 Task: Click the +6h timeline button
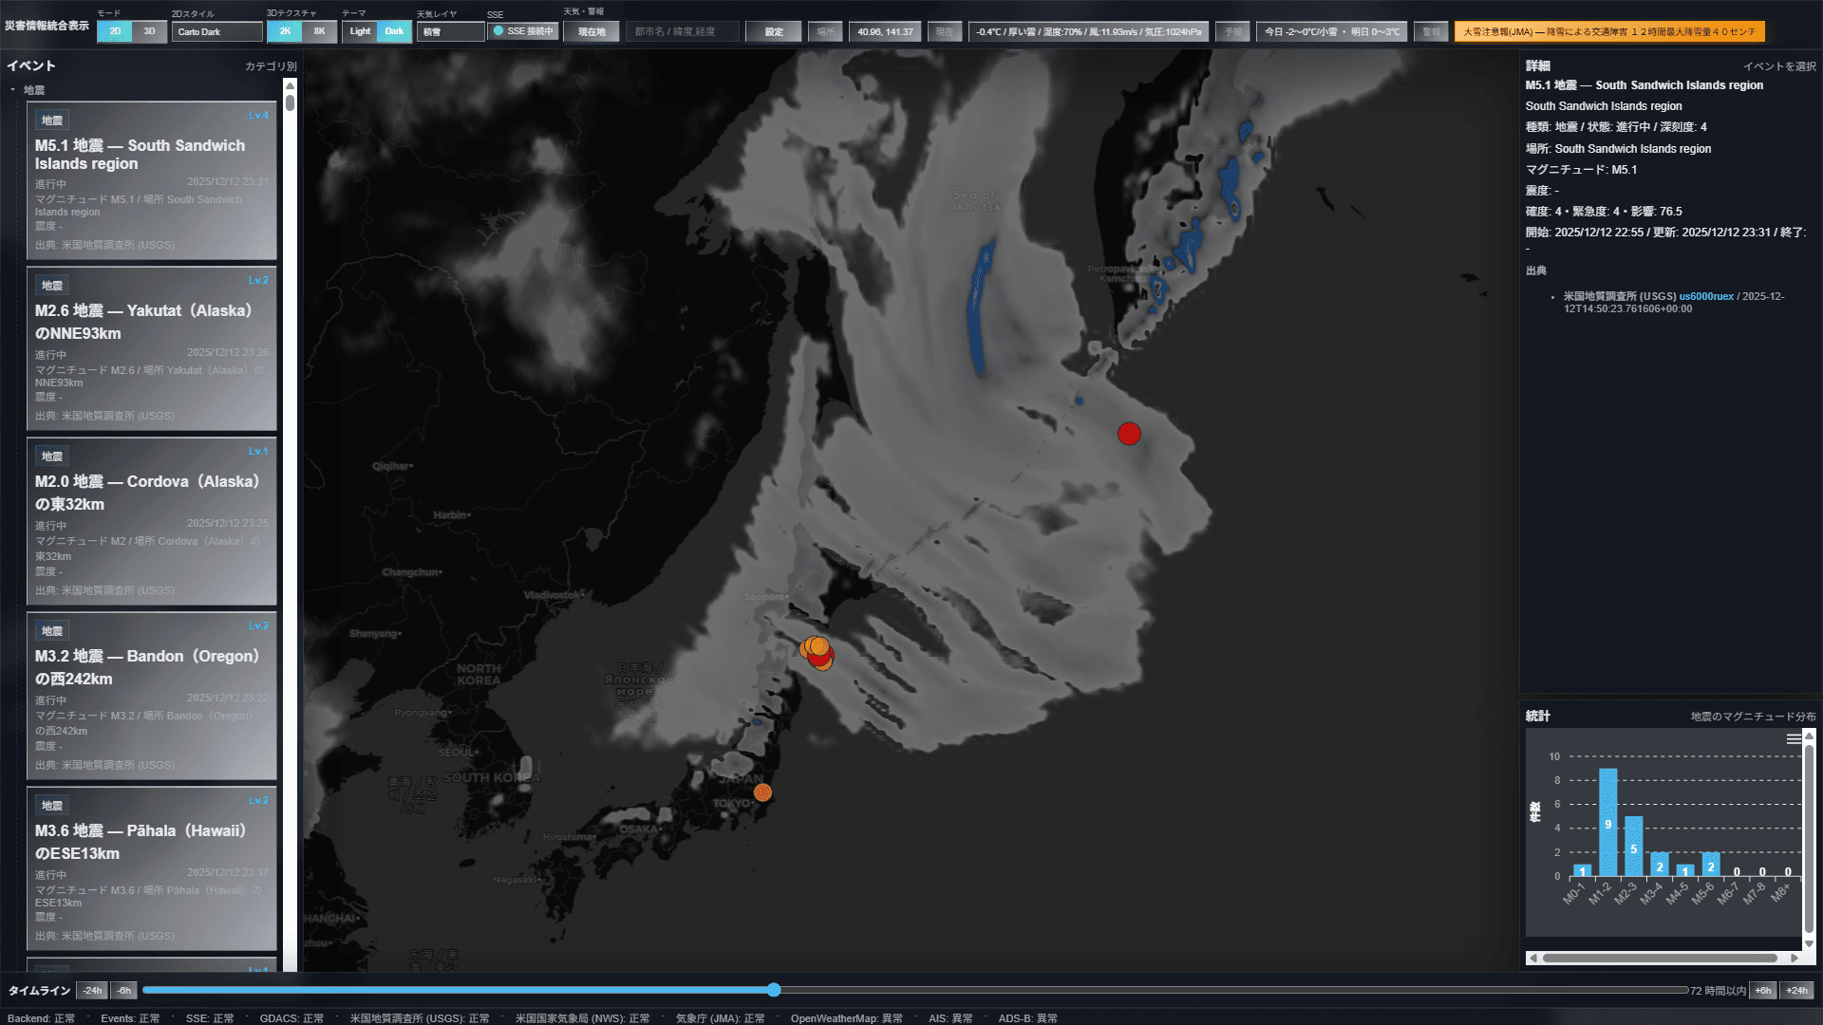(x=1763, y=990)
